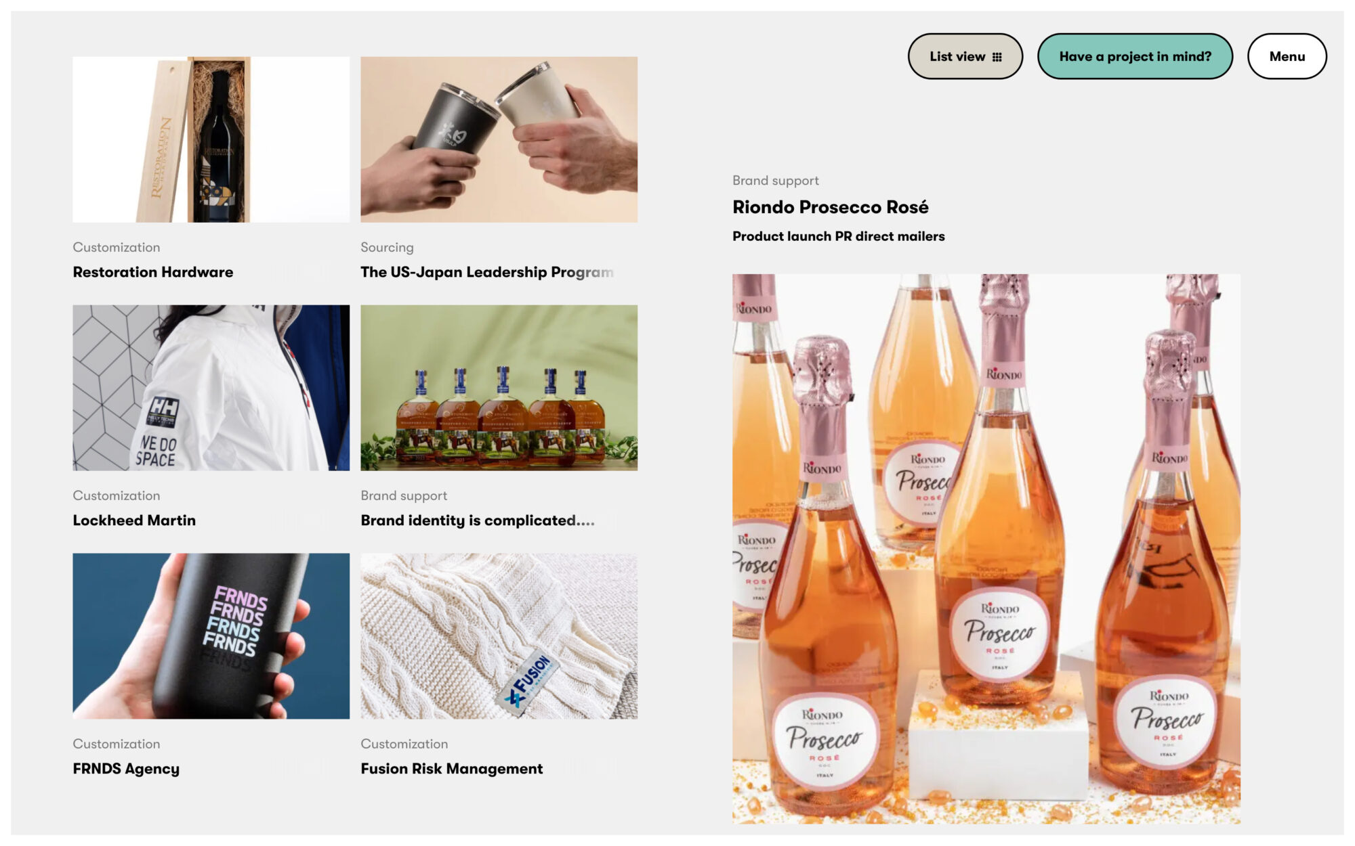Open the Menu button

pyautogui.click(x=1287, y=56)
